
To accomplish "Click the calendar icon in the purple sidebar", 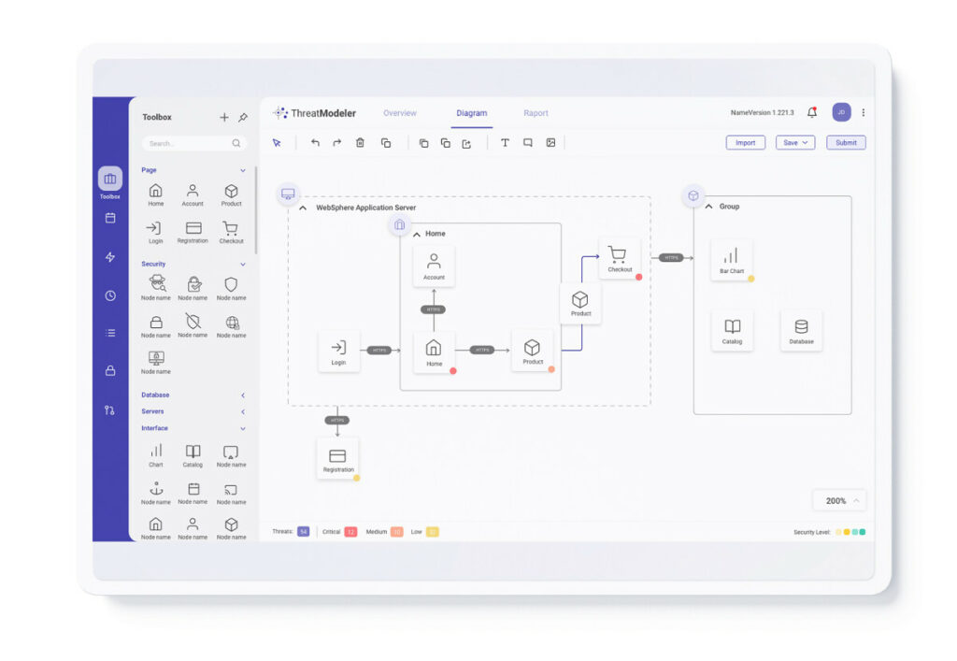I will tap(110, 218).
